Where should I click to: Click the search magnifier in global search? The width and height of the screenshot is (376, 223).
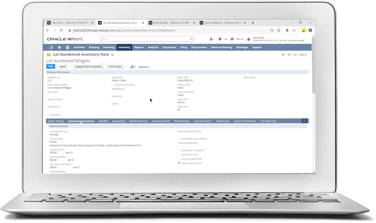click(191, 39)
